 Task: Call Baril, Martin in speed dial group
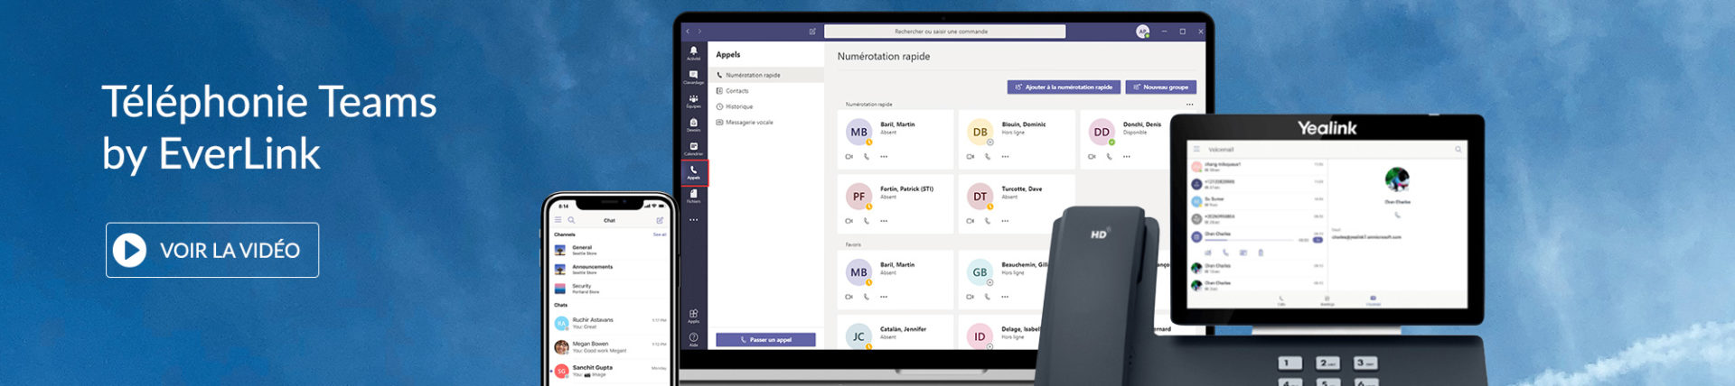click(x=866, y=157)
